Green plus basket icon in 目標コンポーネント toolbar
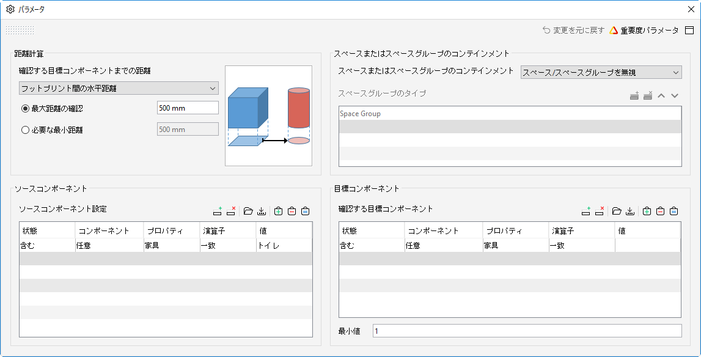Viewport: 701px width, 357px height. pos(647,211)
